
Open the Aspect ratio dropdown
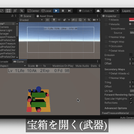coord(13,66)
